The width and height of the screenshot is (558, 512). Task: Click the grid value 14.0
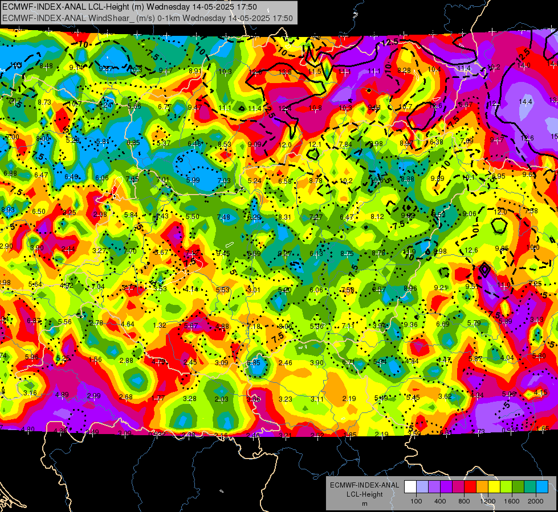(x=524, y=65)
